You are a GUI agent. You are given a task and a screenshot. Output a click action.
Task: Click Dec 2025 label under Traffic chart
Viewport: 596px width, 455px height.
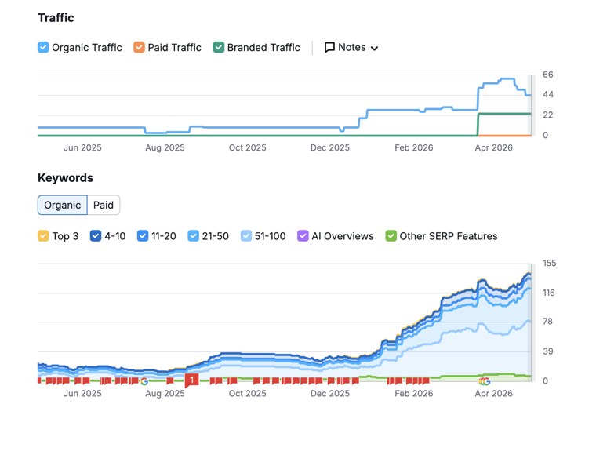pos(330,147)
